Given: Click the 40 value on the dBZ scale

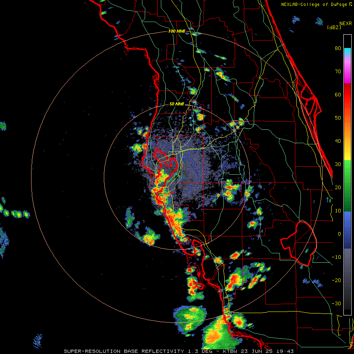Looking at the screenshot, I should tap(338, 141).
